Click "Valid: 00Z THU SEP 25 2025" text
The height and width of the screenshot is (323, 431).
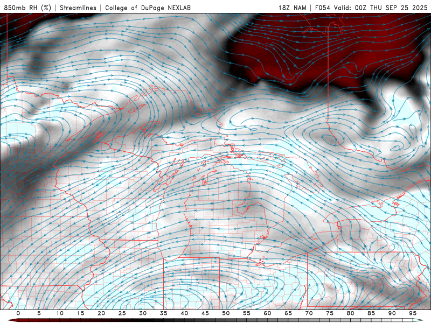tap(381, 8)
